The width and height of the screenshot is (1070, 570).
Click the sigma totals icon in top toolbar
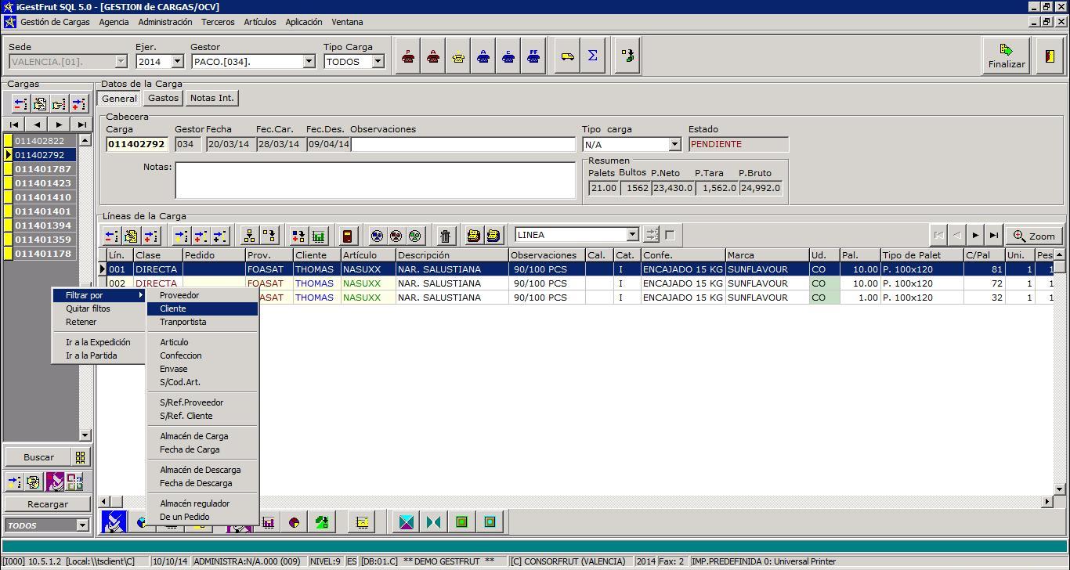point(593,56)
